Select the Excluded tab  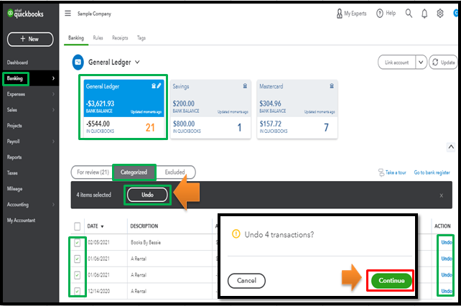(175, 172)
